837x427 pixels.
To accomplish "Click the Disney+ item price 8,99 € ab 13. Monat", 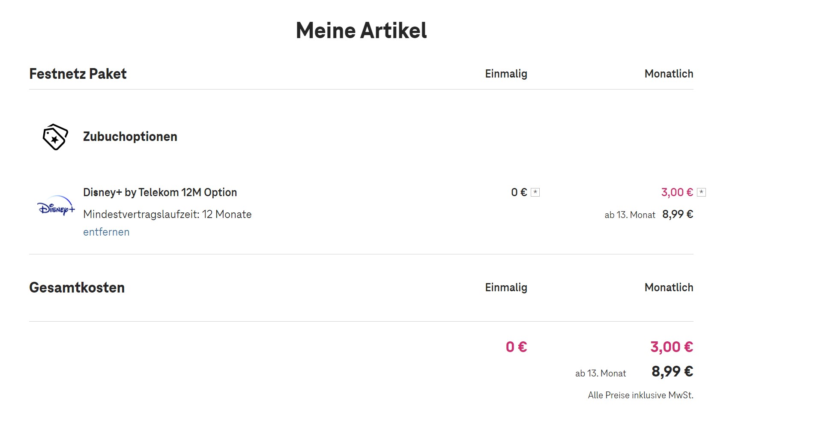I will 678,214.
